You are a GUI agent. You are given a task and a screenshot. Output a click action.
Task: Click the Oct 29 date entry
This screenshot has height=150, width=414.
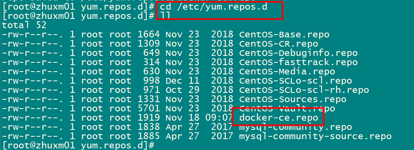pos(183,90)
